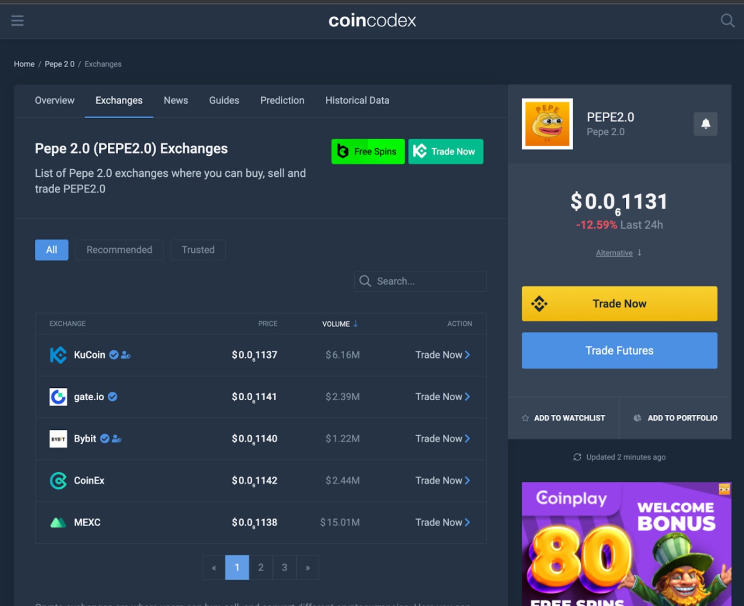The height and width of the screenshot is (606, 744).
Task: Click the coincodex logo
Action: click(x=372, y=20)
